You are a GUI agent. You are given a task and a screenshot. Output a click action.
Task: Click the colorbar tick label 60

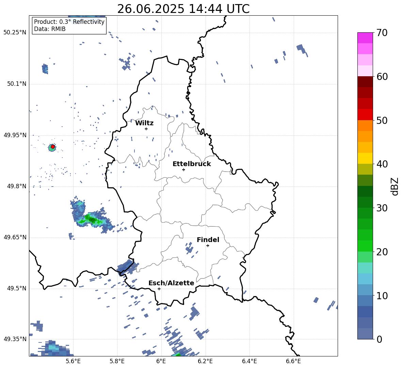pos(382,77)
